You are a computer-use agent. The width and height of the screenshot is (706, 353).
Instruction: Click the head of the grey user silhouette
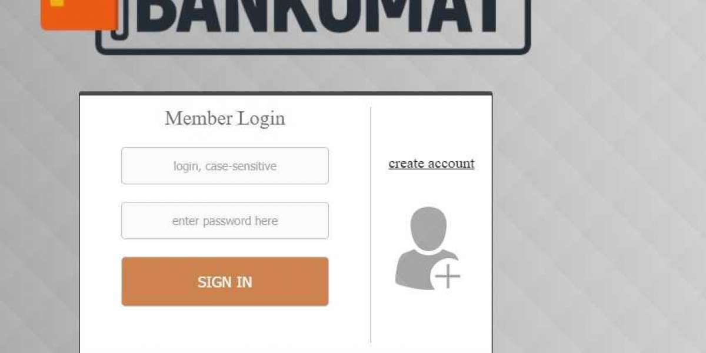coord(429,228)
